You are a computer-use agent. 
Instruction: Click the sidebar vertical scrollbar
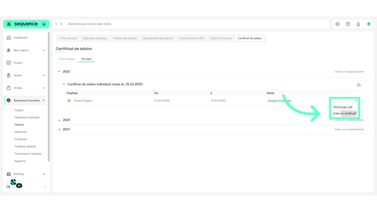coord(49,96)
